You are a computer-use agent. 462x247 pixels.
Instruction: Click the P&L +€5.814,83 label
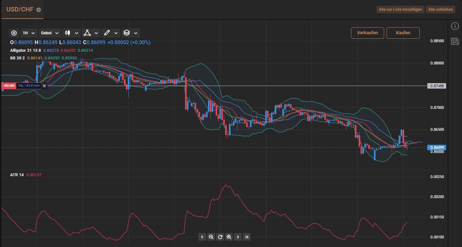29,86
